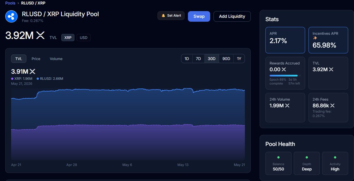The image size is (354, 181).
Task: Click the sparkle icon under Incentives APR
Action: point(315,38)
